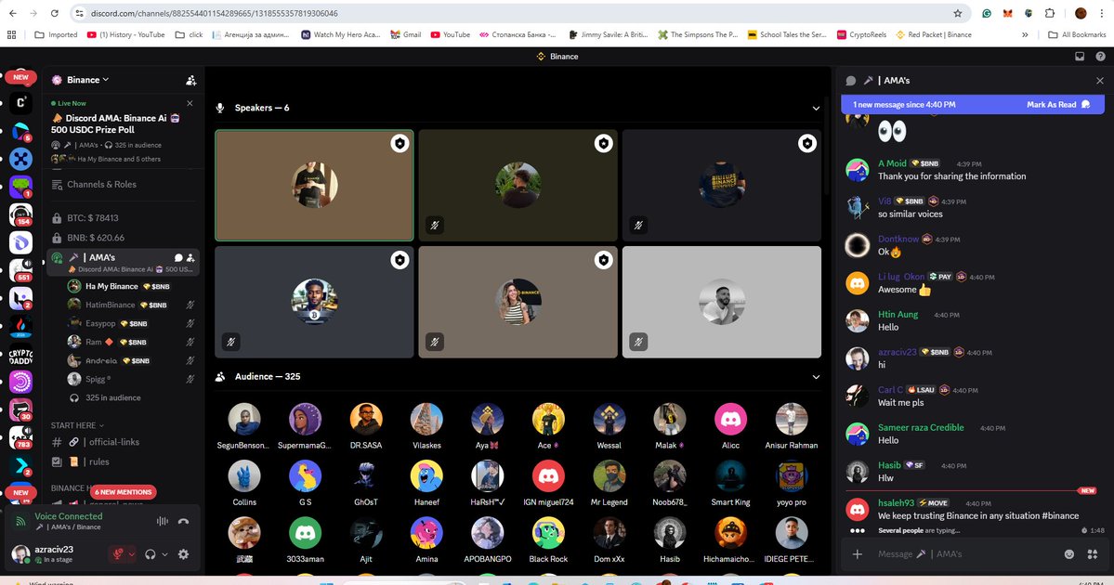Dismiss the Live Now event banner

point(190,104)
